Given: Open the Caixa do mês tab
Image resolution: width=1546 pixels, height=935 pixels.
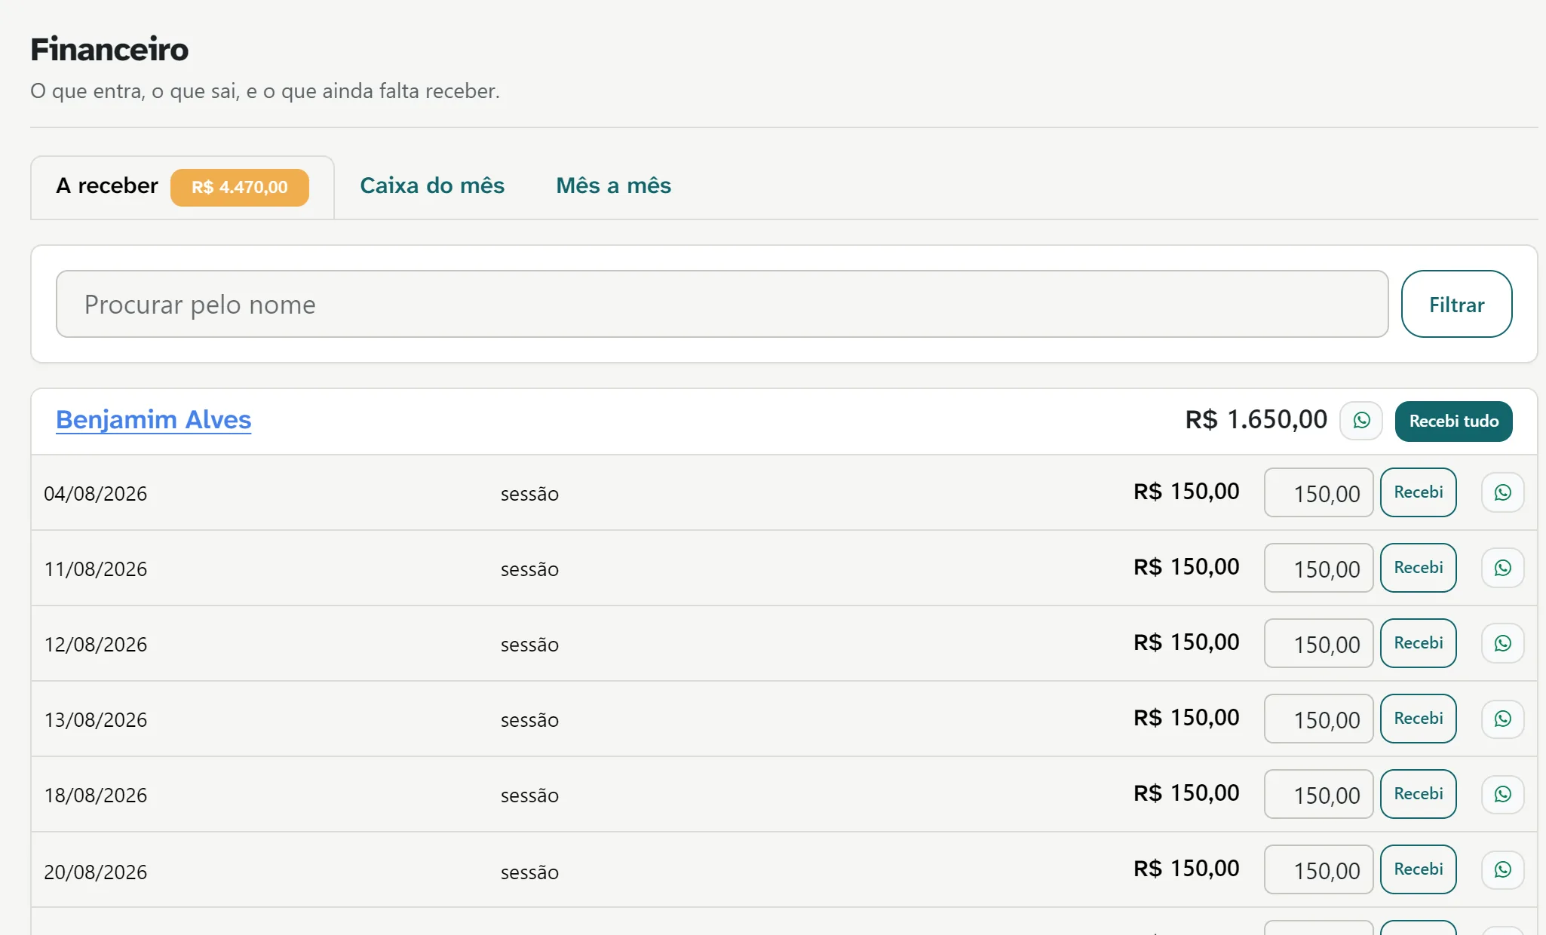Looking at the screenshot, I should tap(432, 185).
